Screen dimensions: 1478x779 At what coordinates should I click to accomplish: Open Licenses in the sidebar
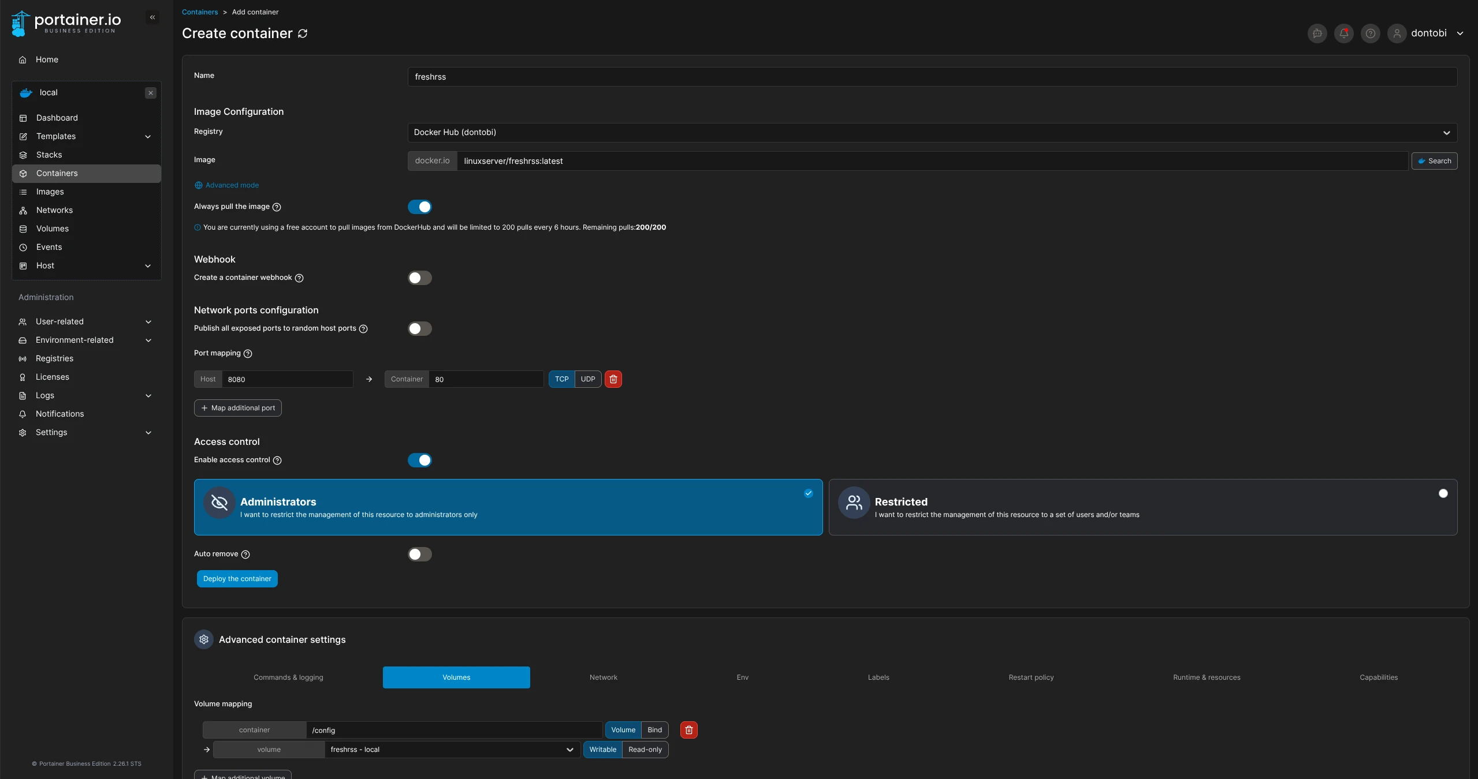pos(87,377)
